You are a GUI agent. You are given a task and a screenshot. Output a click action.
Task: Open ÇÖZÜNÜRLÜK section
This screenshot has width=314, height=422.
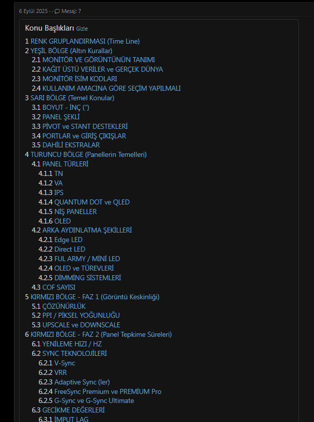[x=64, y=306]
